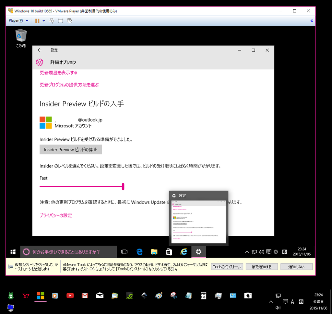The height and width of the screenshot is (314, 332).
Task: Click the pink gear icon beside 詳細オプション
Action: (x=40, y=62)
